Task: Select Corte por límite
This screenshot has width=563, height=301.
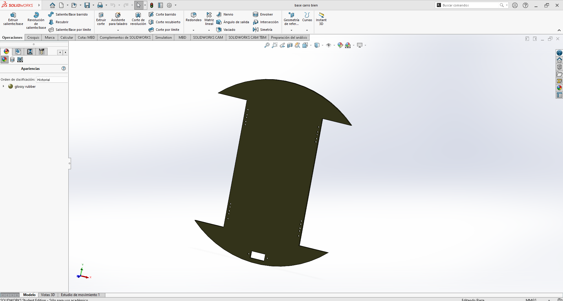Action: (164, 30)
